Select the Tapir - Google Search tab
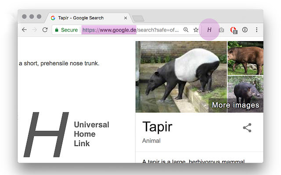Screen dimensions: 281x175 pos(88,18)
